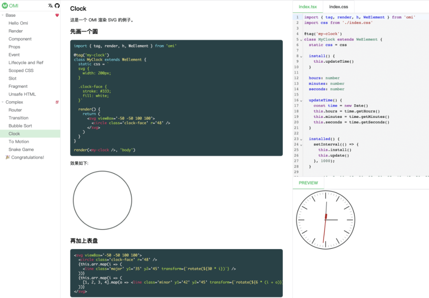Open the To Motion example

[x=19, y=142]
